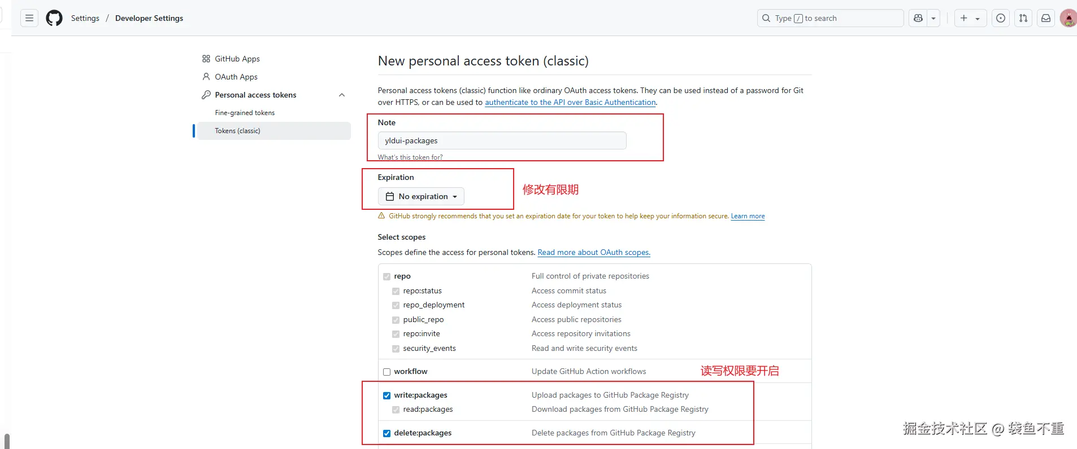1077x449 pixels.
Task: Enable the workflow scope checkbox
Action: tap(387, 372)
